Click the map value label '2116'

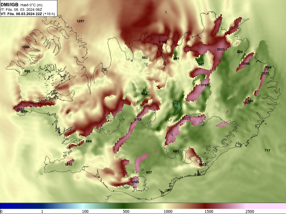[x=138, y=120]
